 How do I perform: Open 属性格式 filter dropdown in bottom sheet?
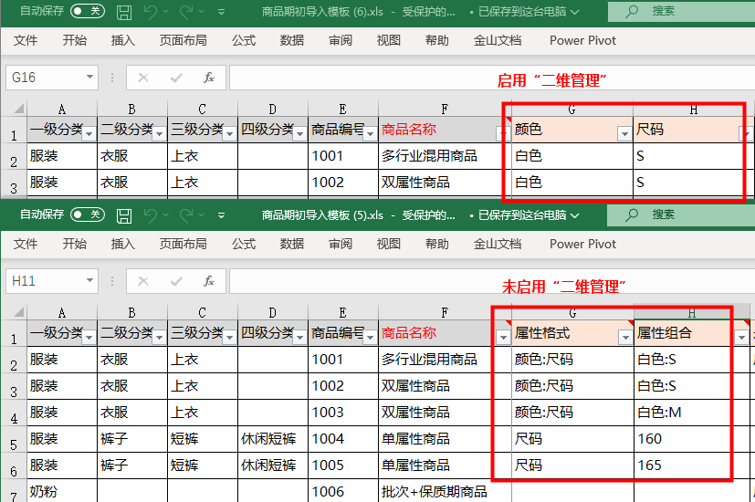[625, 338]
